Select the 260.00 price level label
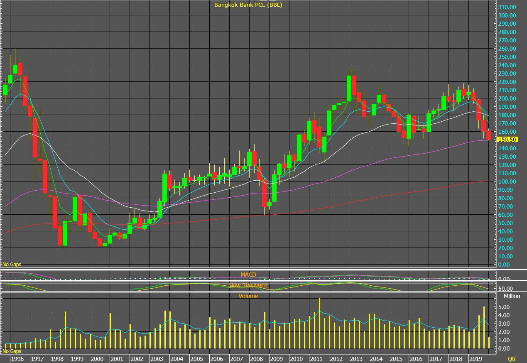Image resolution: width=527 pixels, height=363 pixels. tap(508, 49)
